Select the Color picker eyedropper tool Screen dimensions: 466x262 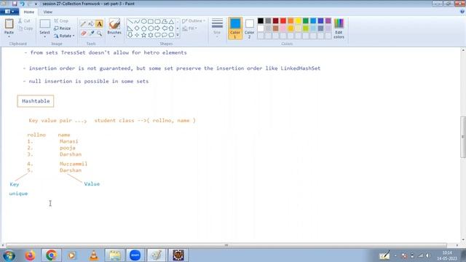(91, 33)
